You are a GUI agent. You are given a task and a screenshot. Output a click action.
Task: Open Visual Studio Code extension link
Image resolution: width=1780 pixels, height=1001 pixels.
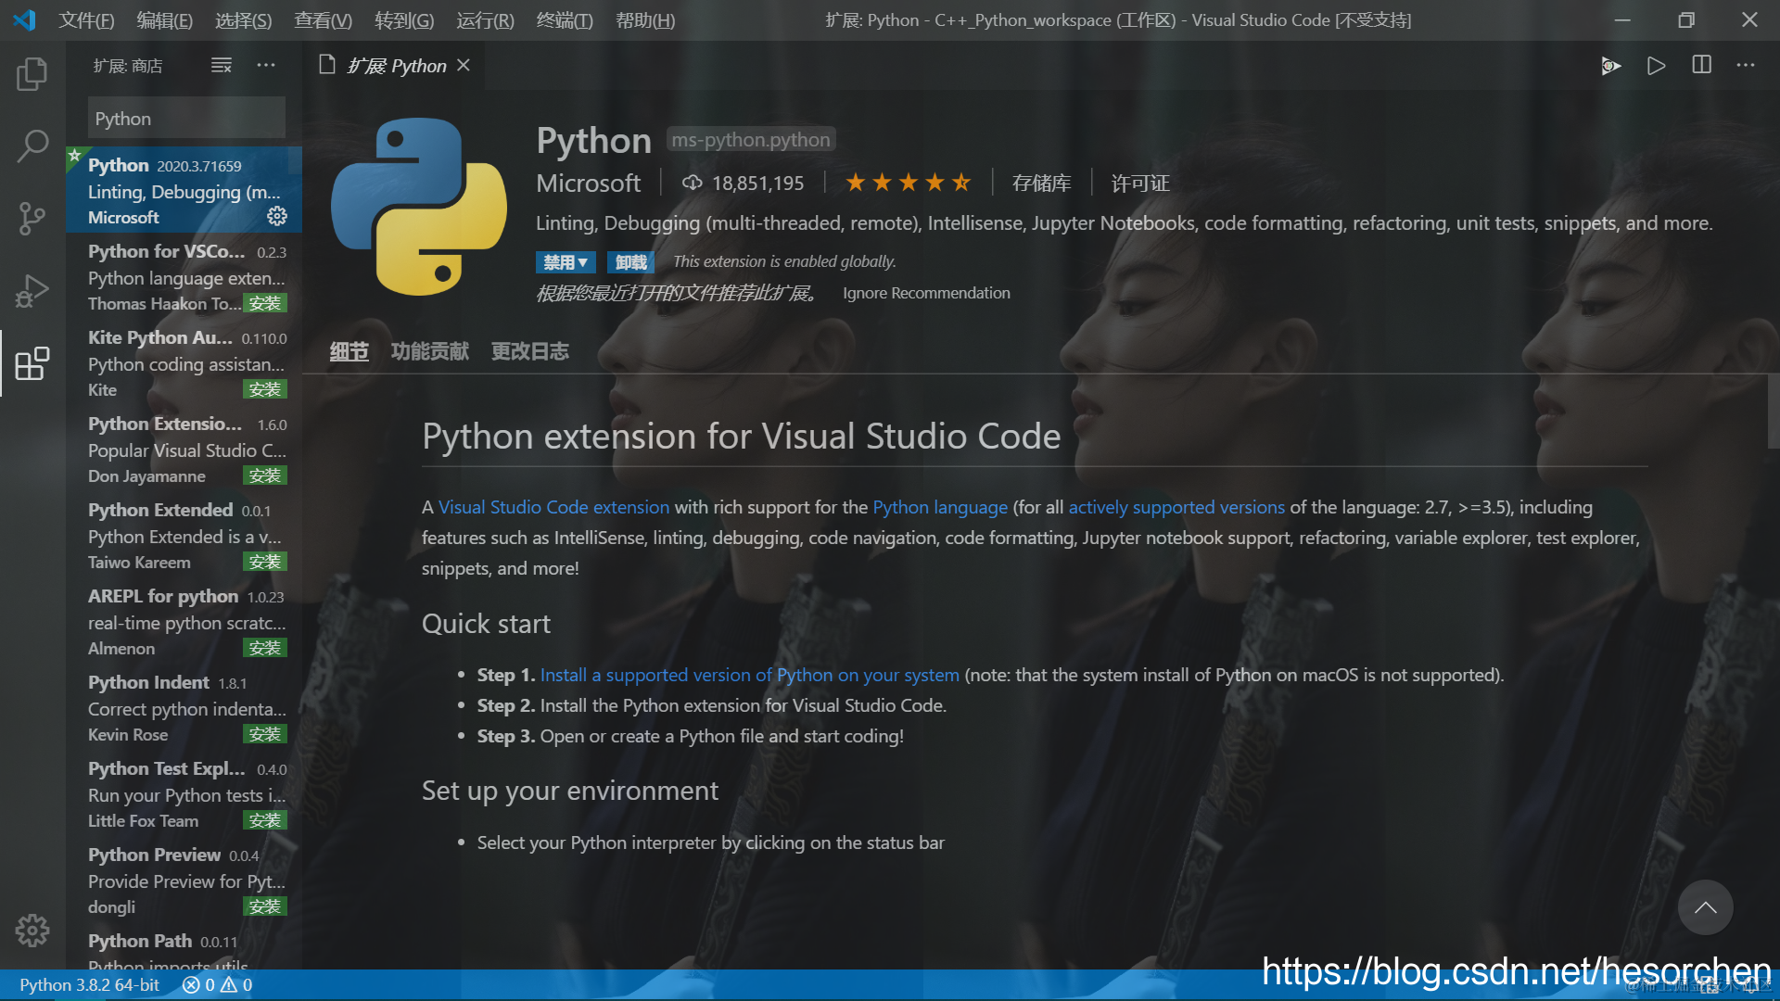click(553, 507)
